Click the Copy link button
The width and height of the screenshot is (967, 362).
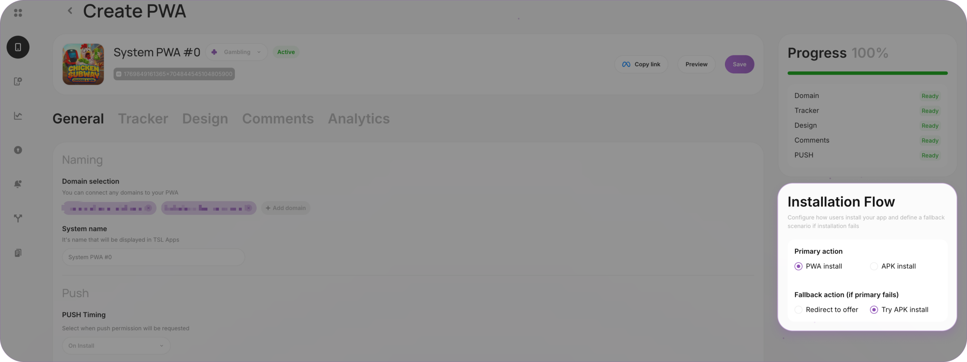[x=641, y=64]
